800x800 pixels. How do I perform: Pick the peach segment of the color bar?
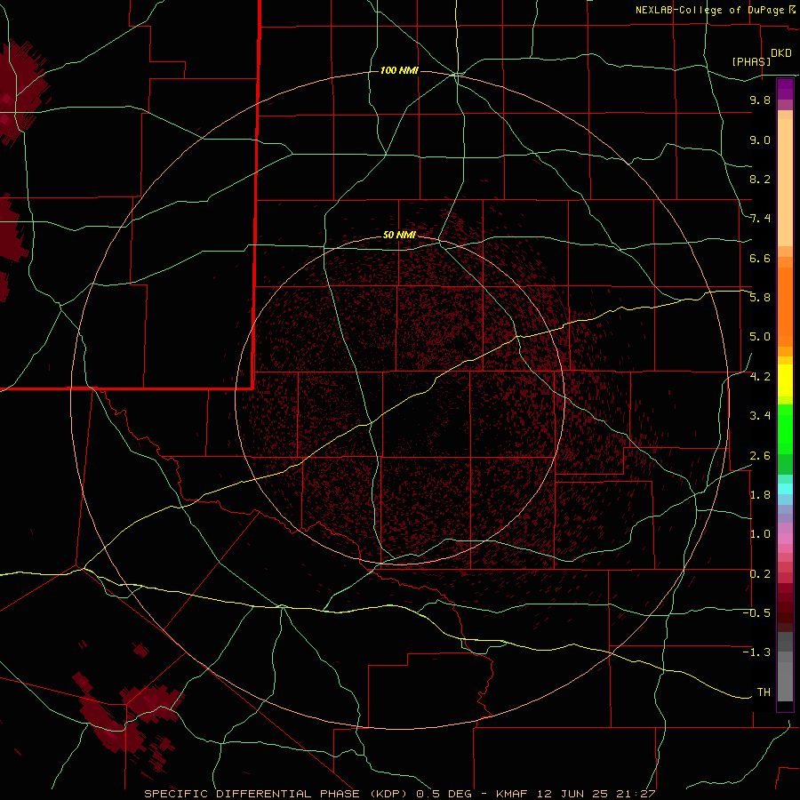click(x=785, y=182)
